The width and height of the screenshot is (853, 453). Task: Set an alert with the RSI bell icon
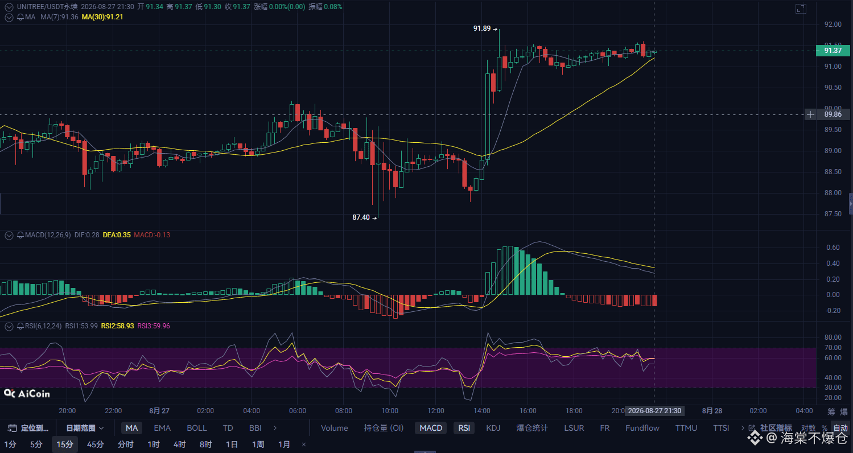(x=20, y=326)
